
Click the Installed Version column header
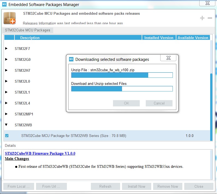(159, 38)
